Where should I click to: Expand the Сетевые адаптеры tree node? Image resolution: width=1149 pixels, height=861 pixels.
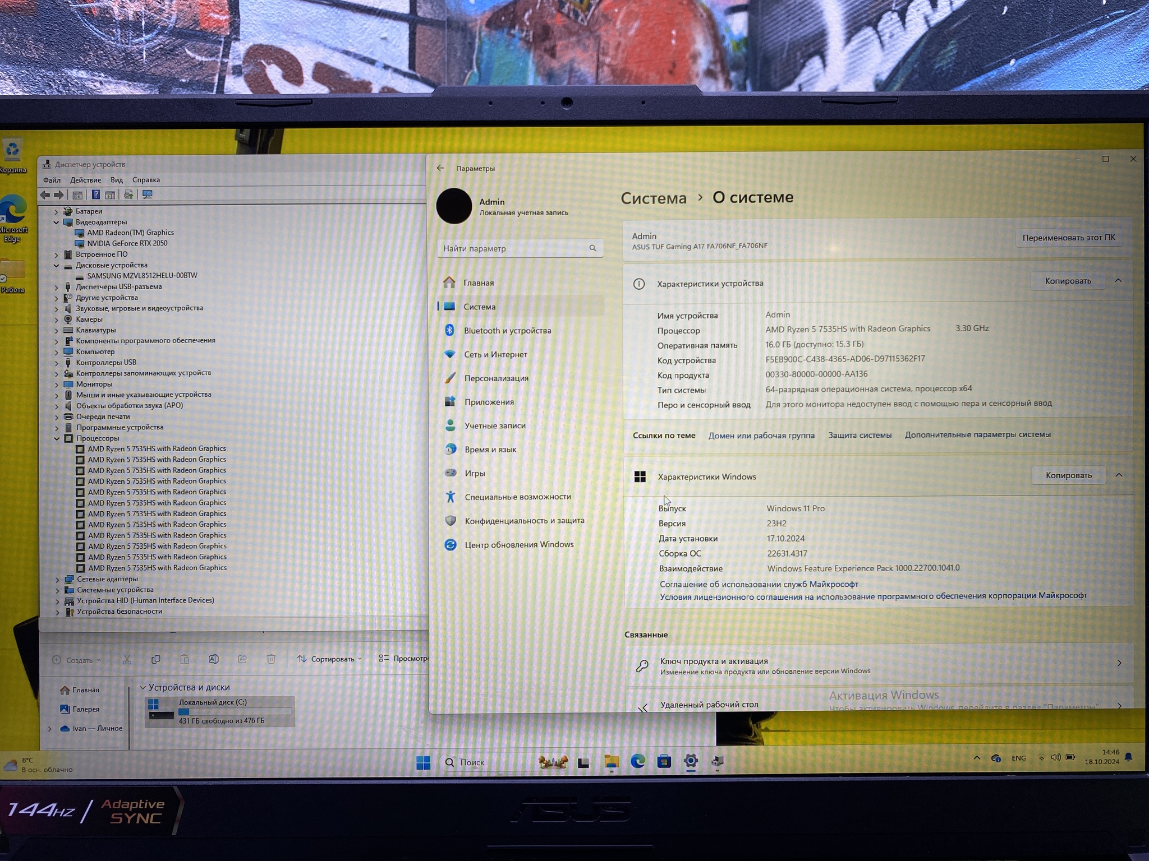click(57, 579)
